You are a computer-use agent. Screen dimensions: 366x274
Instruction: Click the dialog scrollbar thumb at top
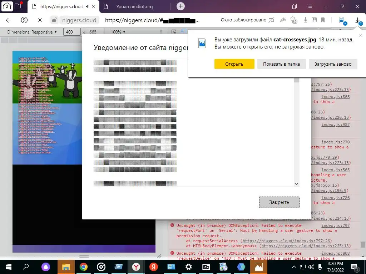coord(296,80)
